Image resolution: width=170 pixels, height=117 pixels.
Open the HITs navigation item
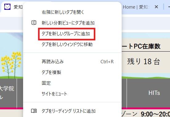coord(154,93)
